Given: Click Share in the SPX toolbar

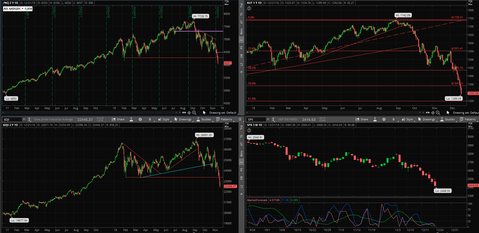Looking at the screenshot, I should coord(362,119).
